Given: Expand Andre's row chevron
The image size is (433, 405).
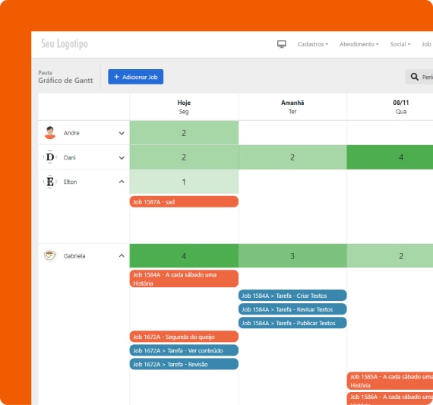Looking at the screenshot, I should click(x=122, y=133).
